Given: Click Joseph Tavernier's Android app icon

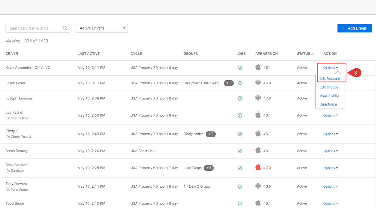Looking at the screenshot, I should pyautogui.click(x=258, y=98).
